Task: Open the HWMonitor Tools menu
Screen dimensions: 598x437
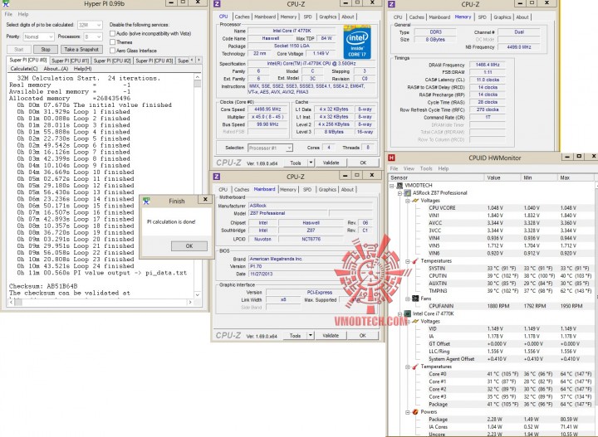Action: pos(426,168)
